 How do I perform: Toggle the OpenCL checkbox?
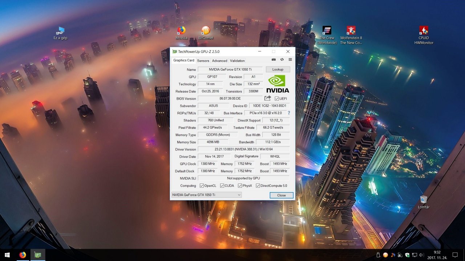(202, 186)
